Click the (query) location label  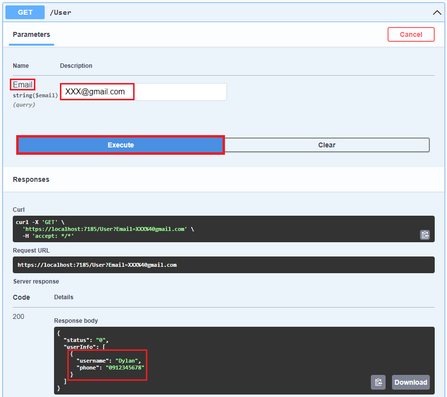click(x=24, y=105)
